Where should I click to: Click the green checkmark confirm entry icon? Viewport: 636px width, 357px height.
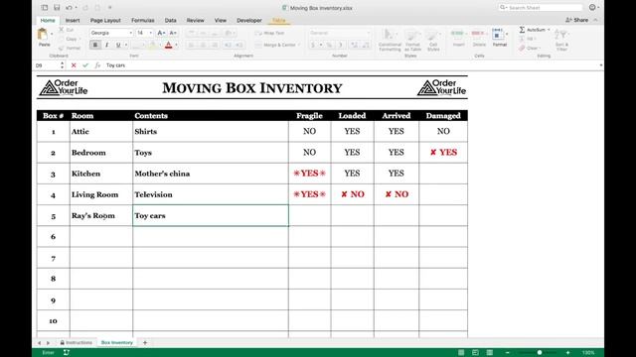(x=85, y=65)
